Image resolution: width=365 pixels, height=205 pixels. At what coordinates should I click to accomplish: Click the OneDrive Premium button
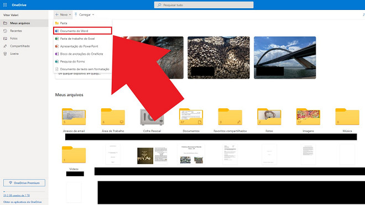[24, 183]
